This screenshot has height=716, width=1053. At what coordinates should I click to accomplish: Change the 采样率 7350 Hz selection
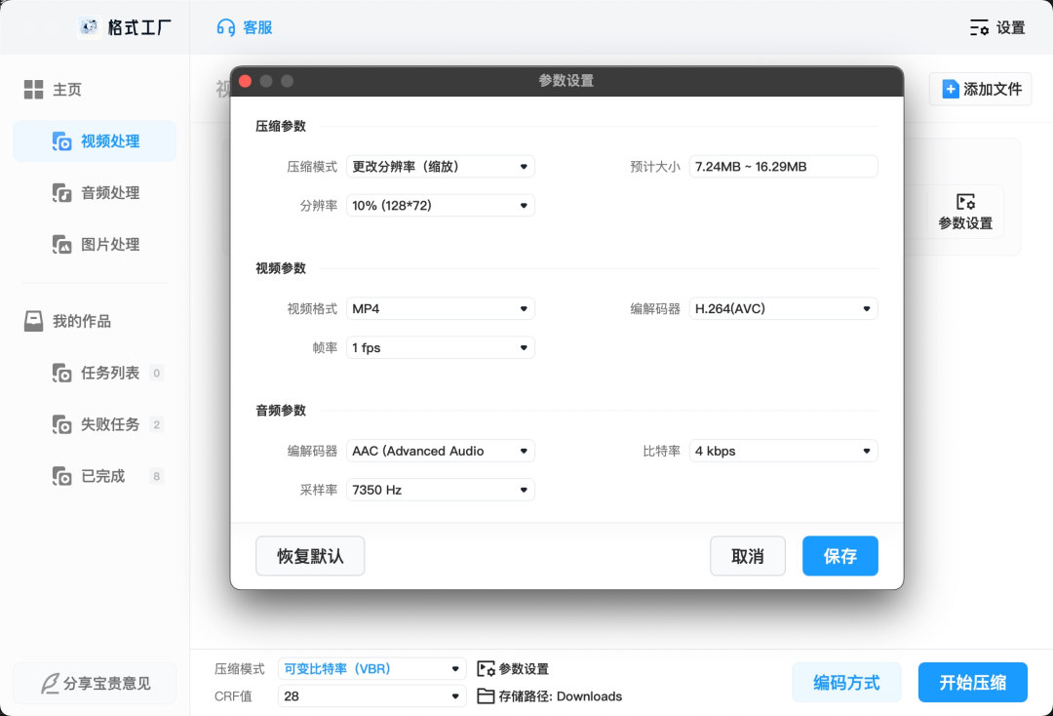tap(440, 489)
